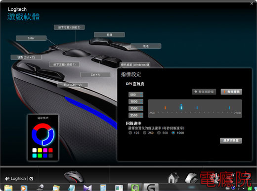Viewport: 257px width, 191px height.
Task: Select the 125 report rate option
Action: click(130, 132)
